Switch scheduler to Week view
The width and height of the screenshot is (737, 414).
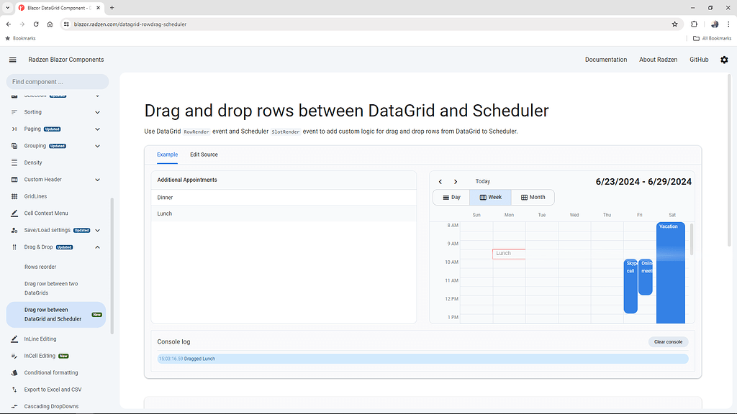click(x=490, y=197)
